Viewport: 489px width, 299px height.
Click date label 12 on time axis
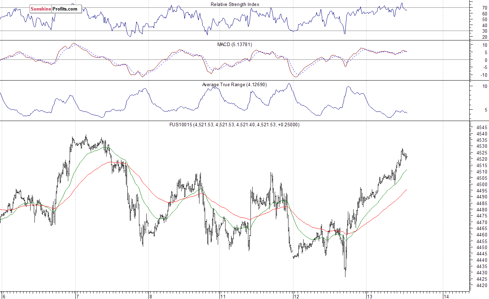296,296
